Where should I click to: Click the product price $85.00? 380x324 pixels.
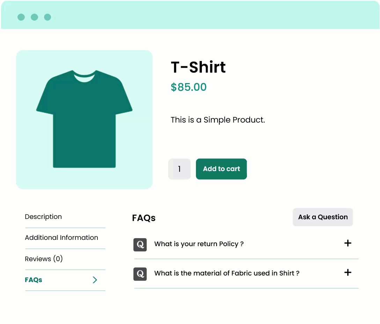pos(189,87)
